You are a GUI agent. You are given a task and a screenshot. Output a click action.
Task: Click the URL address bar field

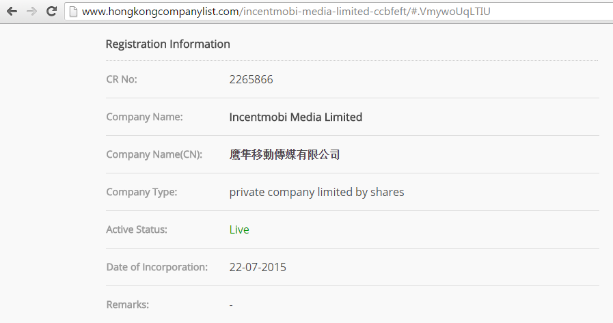[308, 12]
